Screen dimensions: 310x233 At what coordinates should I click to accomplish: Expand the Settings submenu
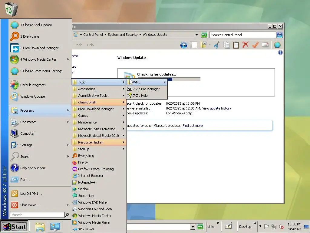coord(40,145)
